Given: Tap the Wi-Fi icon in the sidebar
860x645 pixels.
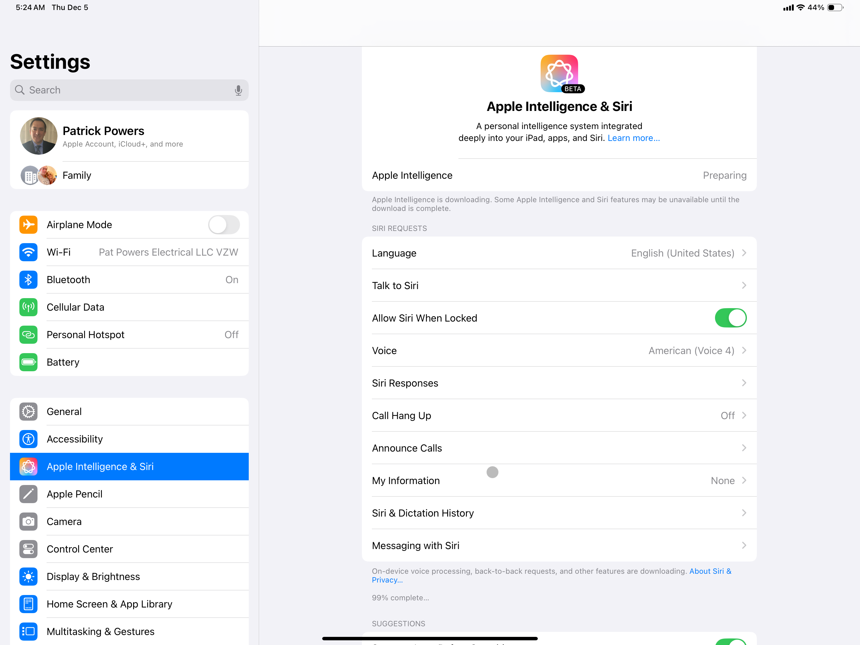Looking at the screenshot, I should pos(28,252).
